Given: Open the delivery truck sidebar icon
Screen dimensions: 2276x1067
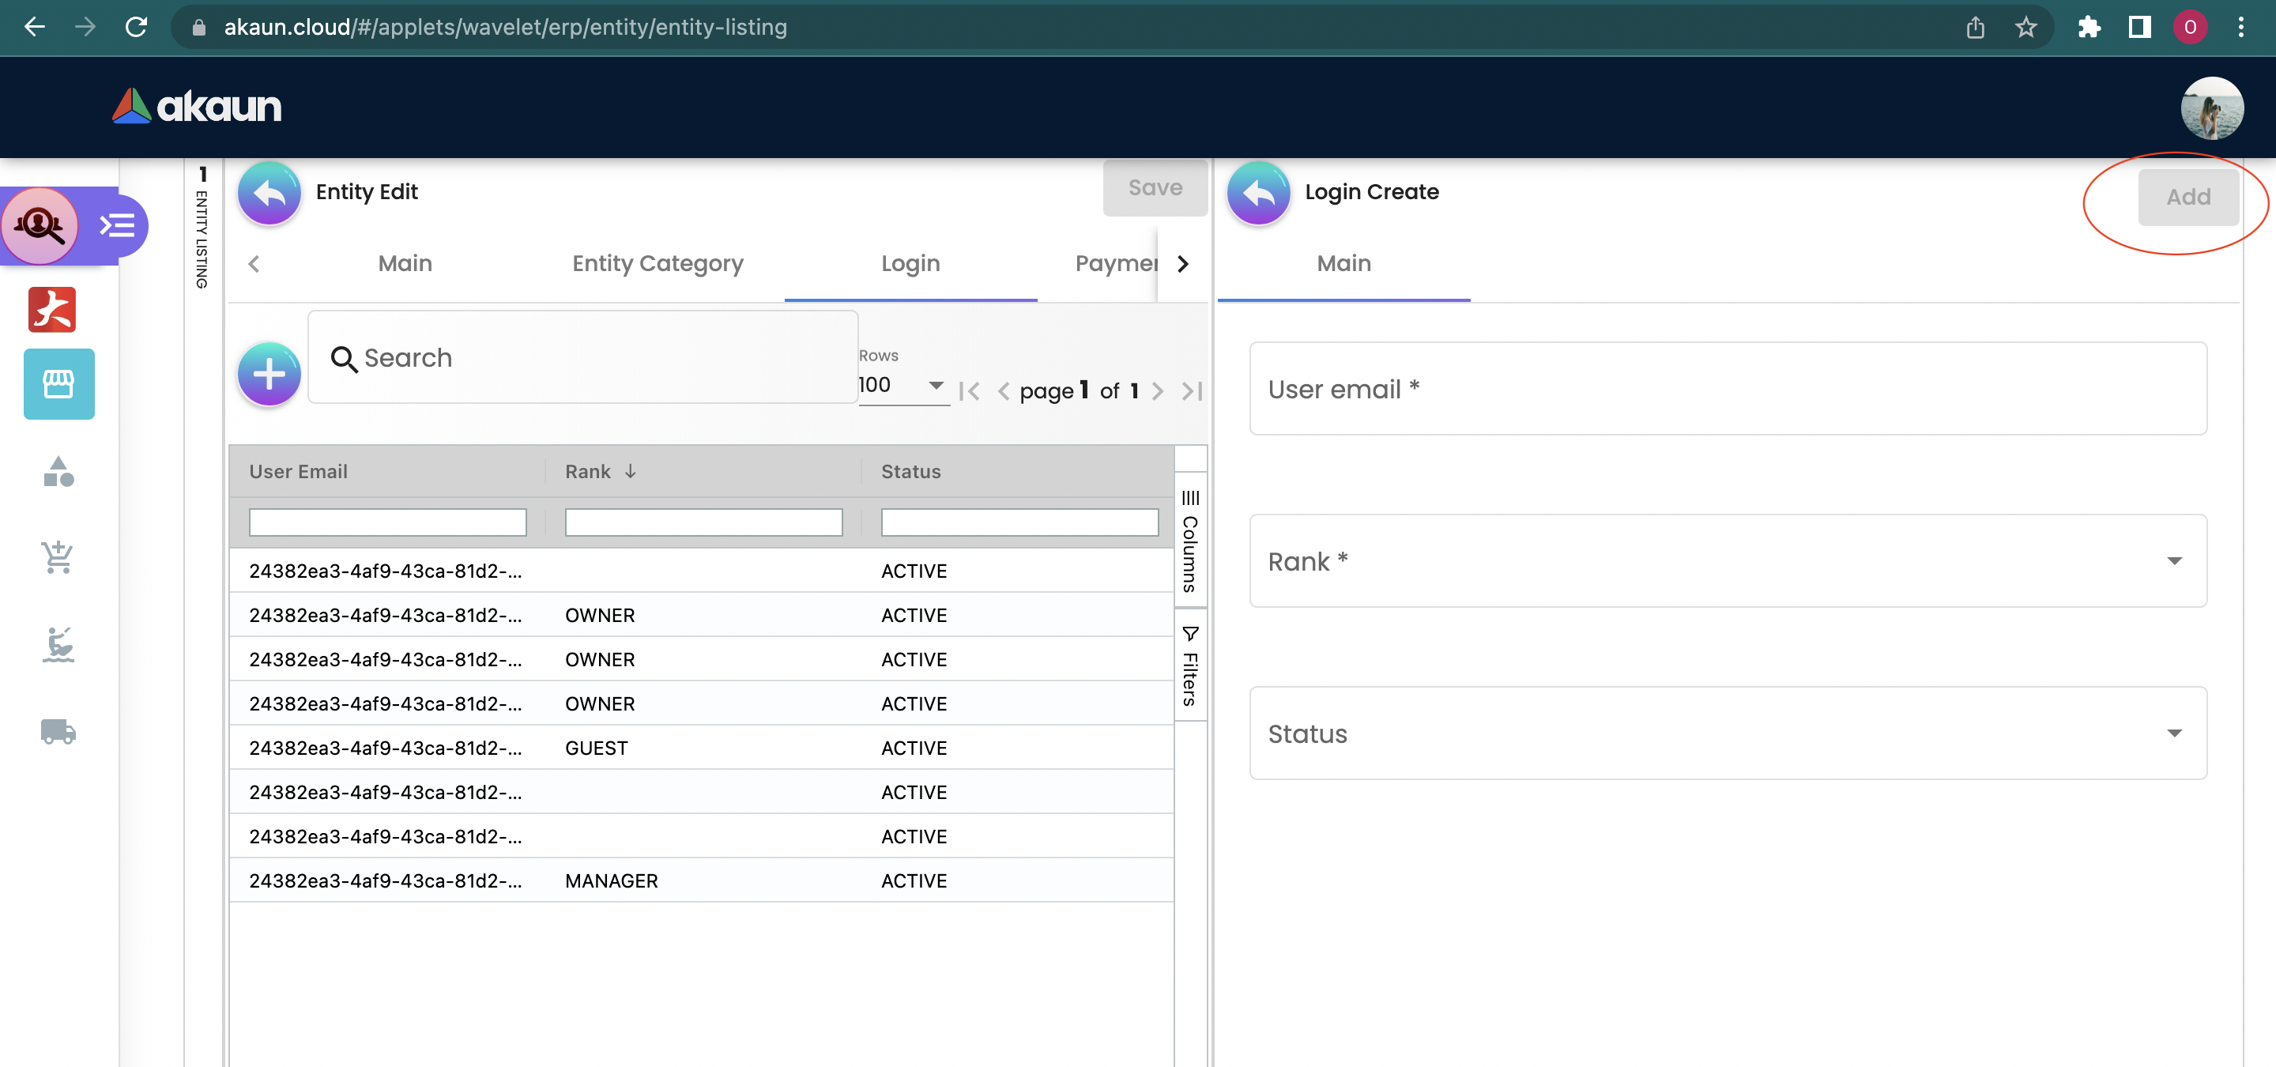Looking at the screenshot, I should (x=58, y=731).
